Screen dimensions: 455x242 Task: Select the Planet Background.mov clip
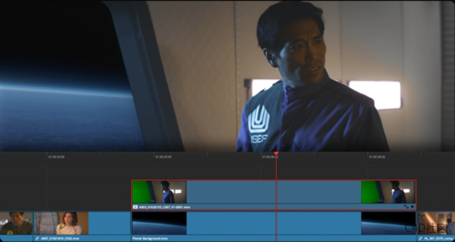pyautogui.click(x=274, y=226)
